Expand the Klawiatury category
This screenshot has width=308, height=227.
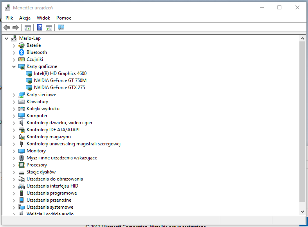tap(14, 102)
